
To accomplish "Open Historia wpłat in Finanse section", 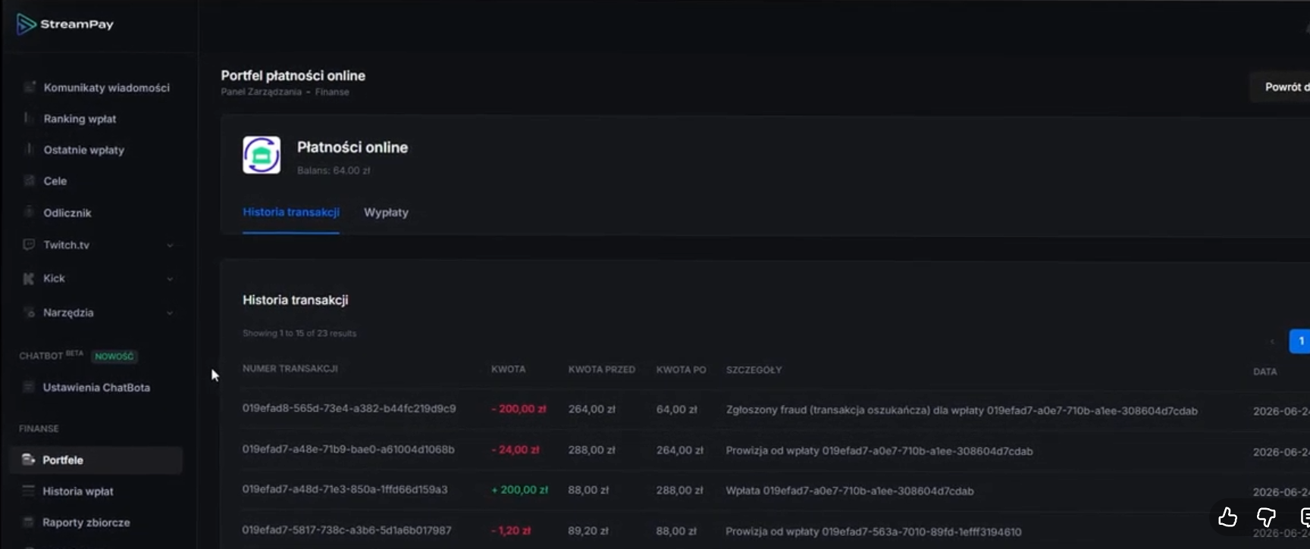I will pos(78,491).
